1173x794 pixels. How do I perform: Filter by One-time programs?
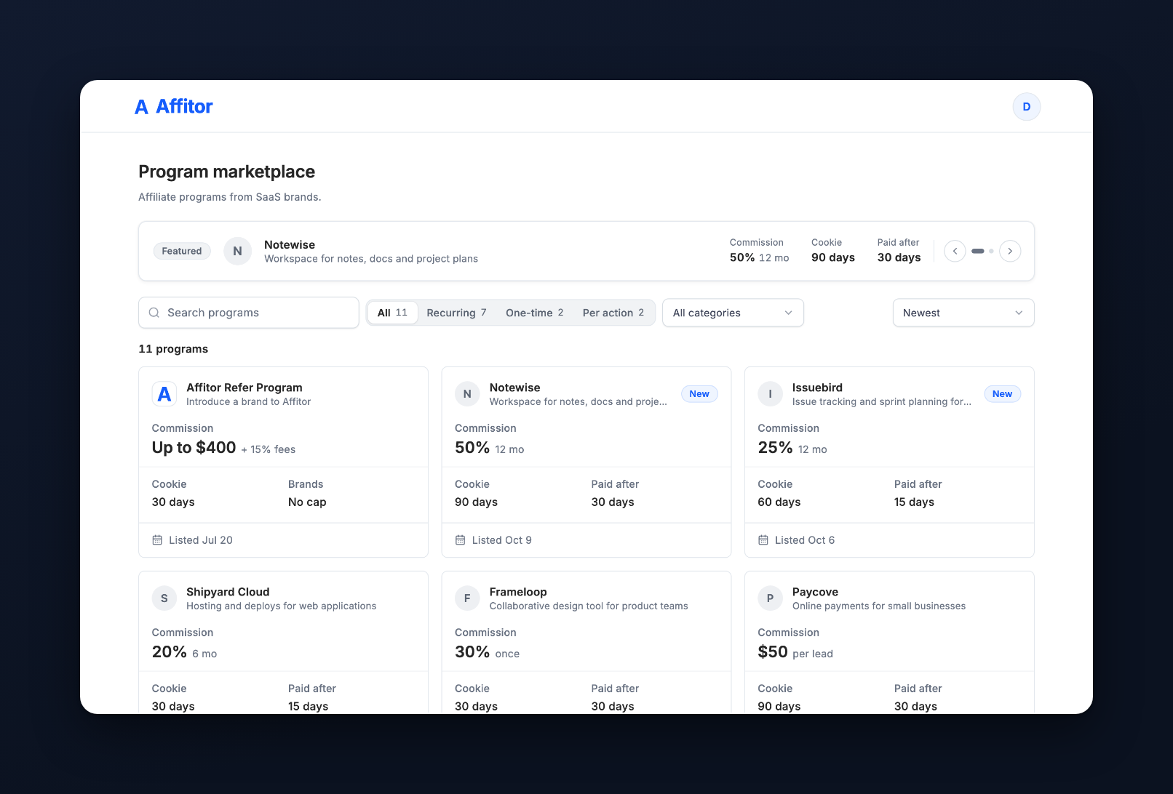(535, 313)
